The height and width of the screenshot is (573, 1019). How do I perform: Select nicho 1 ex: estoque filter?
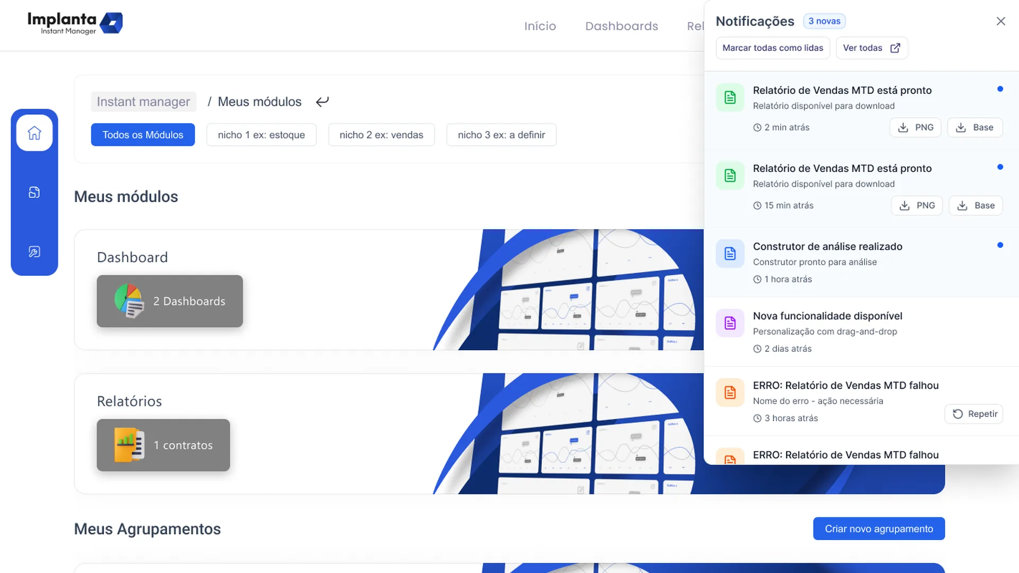(261, 135)
